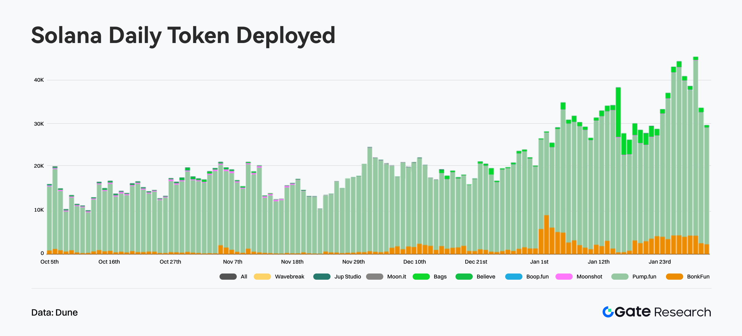Viewport: 742px width, 336px height.
Task: Click the Jan 1st x-axis date label
Action: [x=539, y=262]
